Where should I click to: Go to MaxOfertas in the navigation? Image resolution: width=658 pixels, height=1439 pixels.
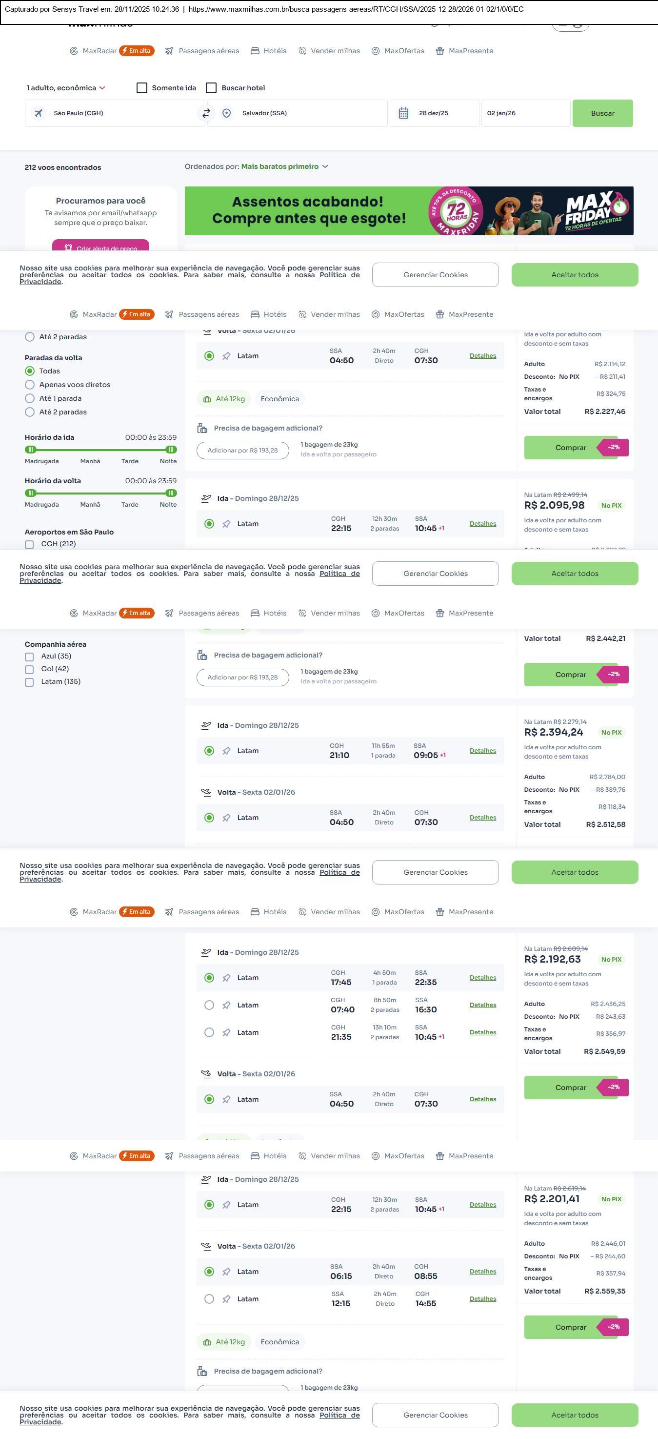398,51
